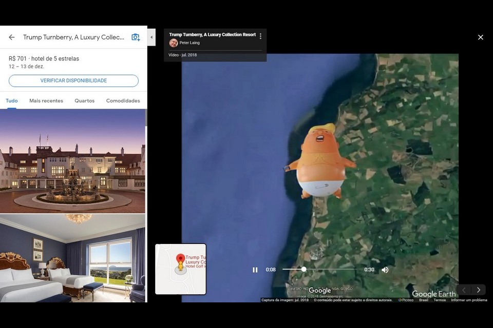This screenshot has width=493, height=328.
Task: Click the Brasil link in footer
Action: pos(424,300)
